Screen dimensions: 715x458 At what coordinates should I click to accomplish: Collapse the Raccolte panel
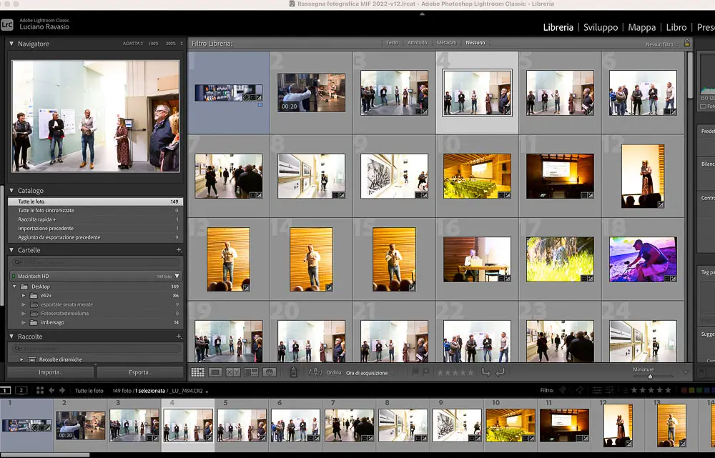(x=11, y=337)
